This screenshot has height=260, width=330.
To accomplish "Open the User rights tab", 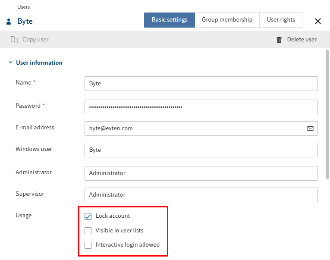I will [281, 20].
